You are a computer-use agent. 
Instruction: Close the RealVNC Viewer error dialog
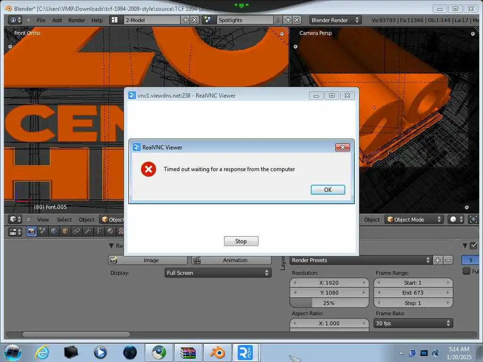point(342,148)
